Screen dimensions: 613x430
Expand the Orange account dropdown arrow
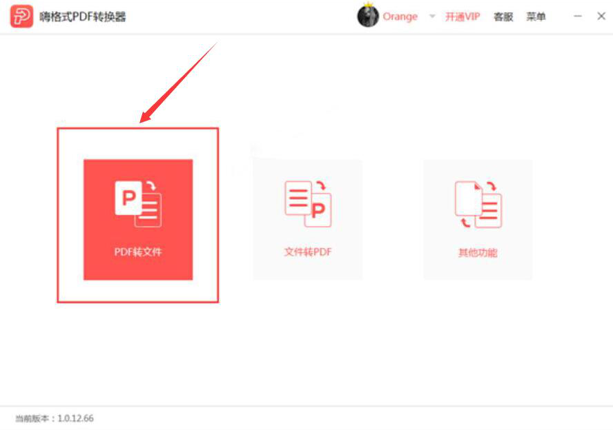point(431,17)
